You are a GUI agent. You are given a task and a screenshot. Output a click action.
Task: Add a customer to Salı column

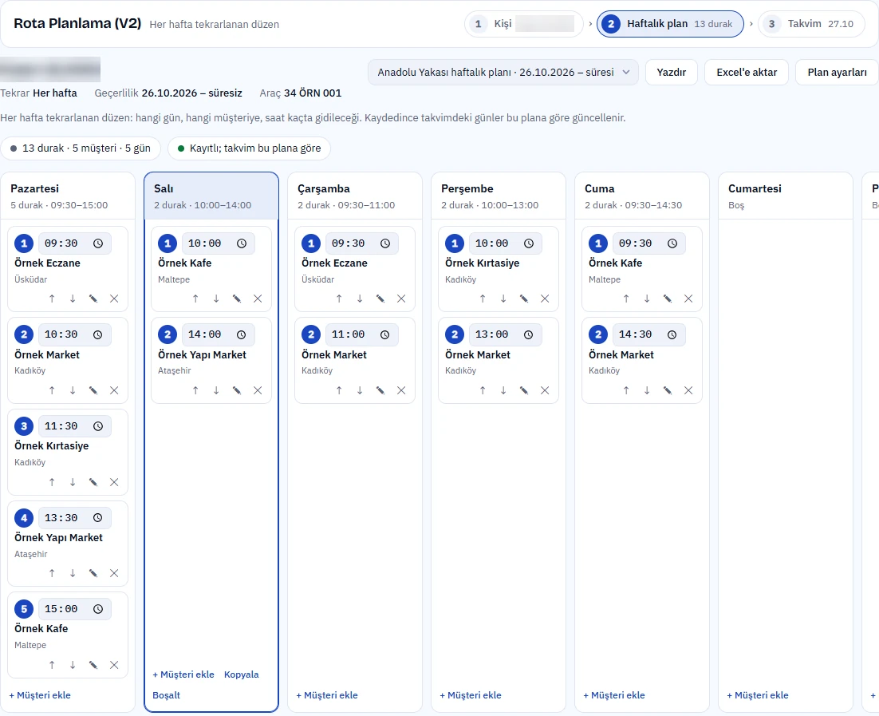(x=183, y=674)
